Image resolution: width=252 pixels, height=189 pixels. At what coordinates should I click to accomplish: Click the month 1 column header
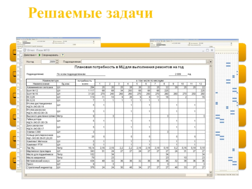pyautogui.click(x=100, y=84)
